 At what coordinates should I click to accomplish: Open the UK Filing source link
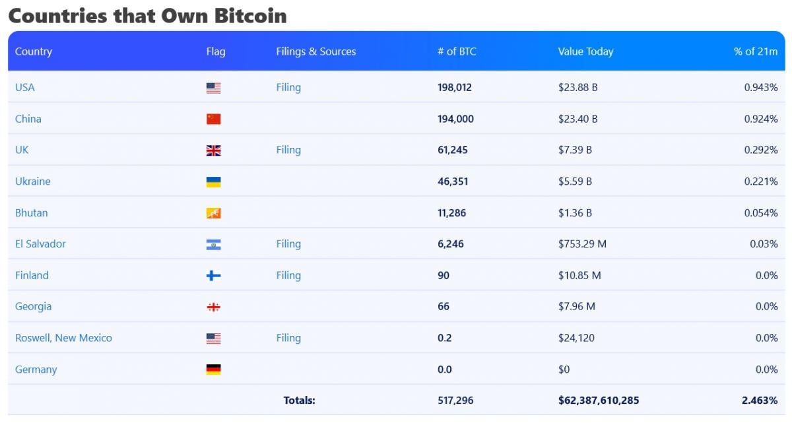[x=288, y=150]
